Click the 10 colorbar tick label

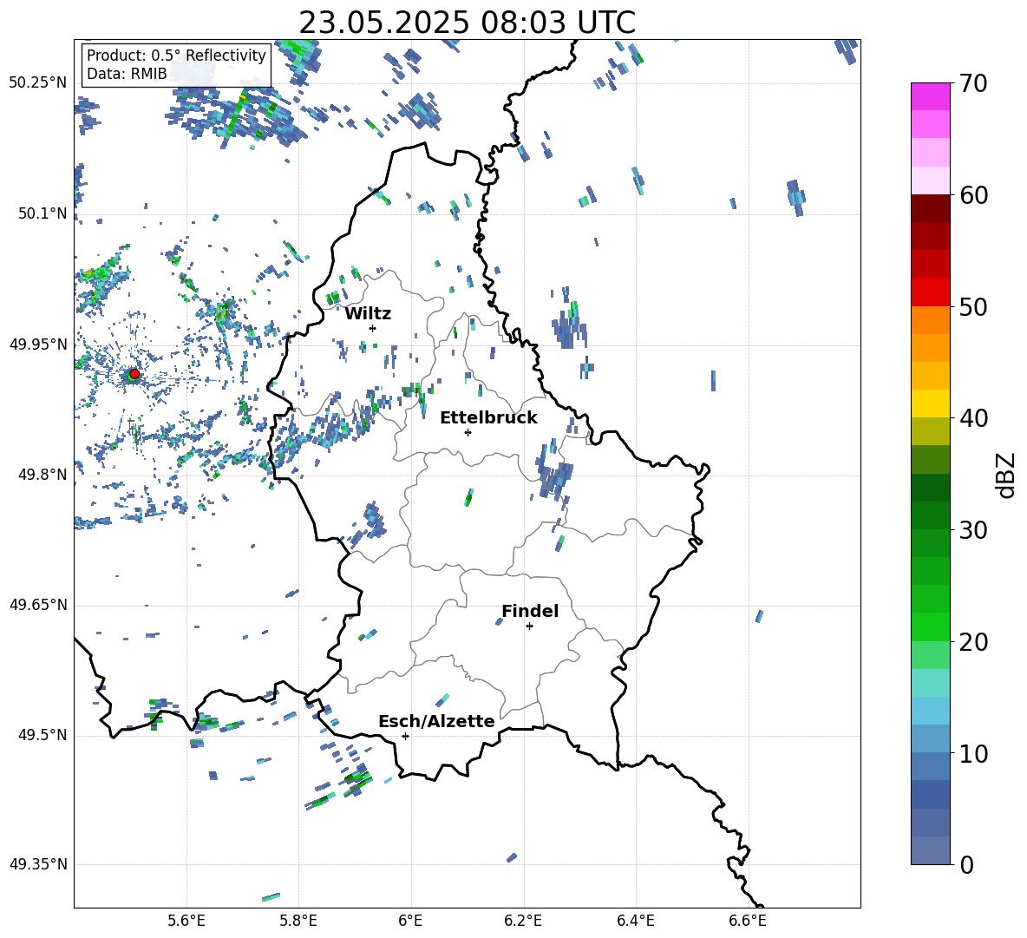point(974,753)
